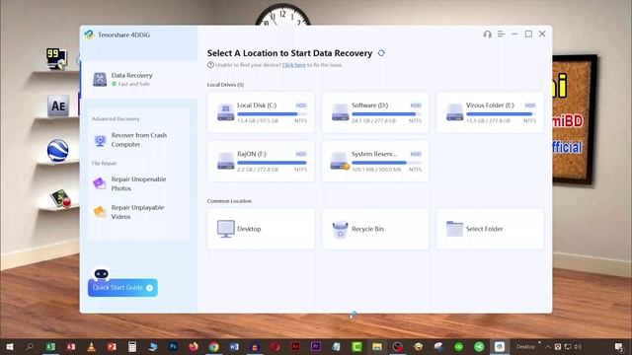
Task: Select the Local Disk (C:) drive
Action: coord(261,112)
